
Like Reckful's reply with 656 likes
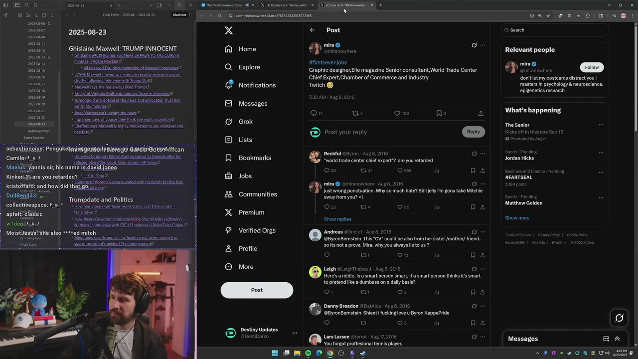click(404, 171)
